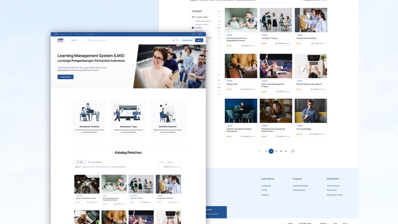Click the Telusuri Pelatihan search field
The image size is (398, 224).
(x=106, y=162)
